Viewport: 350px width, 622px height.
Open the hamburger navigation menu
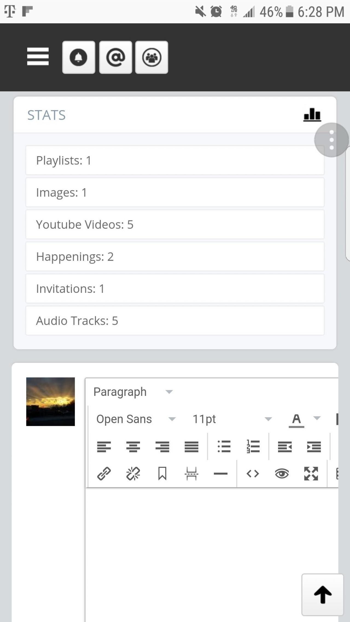(38, 57)
